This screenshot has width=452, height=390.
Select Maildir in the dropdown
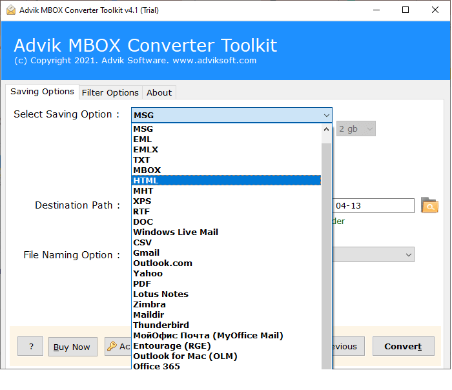point(226,314)
